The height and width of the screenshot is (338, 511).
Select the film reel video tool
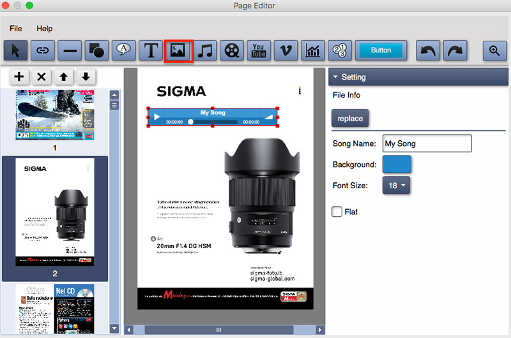coord(232,50)
